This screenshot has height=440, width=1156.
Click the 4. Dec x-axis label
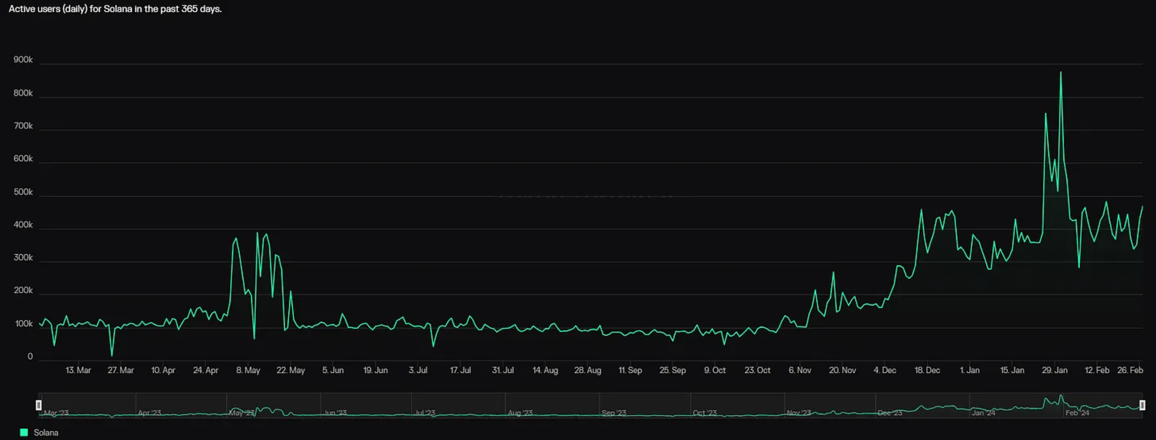[x=885, y=370]
